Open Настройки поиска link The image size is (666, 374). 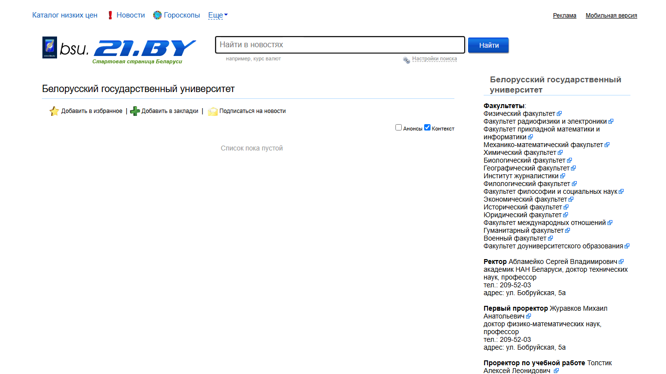click(x=434, y=59)
